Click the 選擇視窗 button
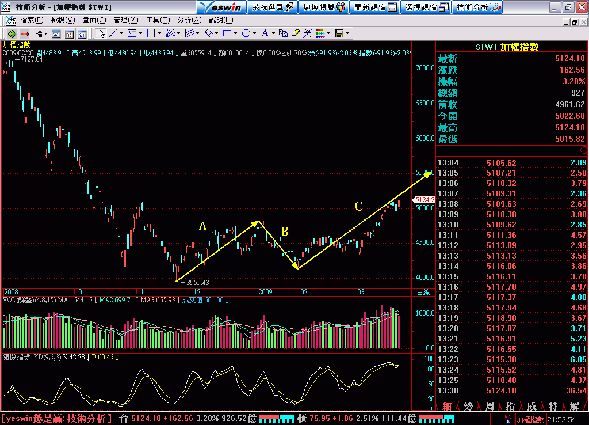Viewport: 589px width, 425px height. click(426, 7)
